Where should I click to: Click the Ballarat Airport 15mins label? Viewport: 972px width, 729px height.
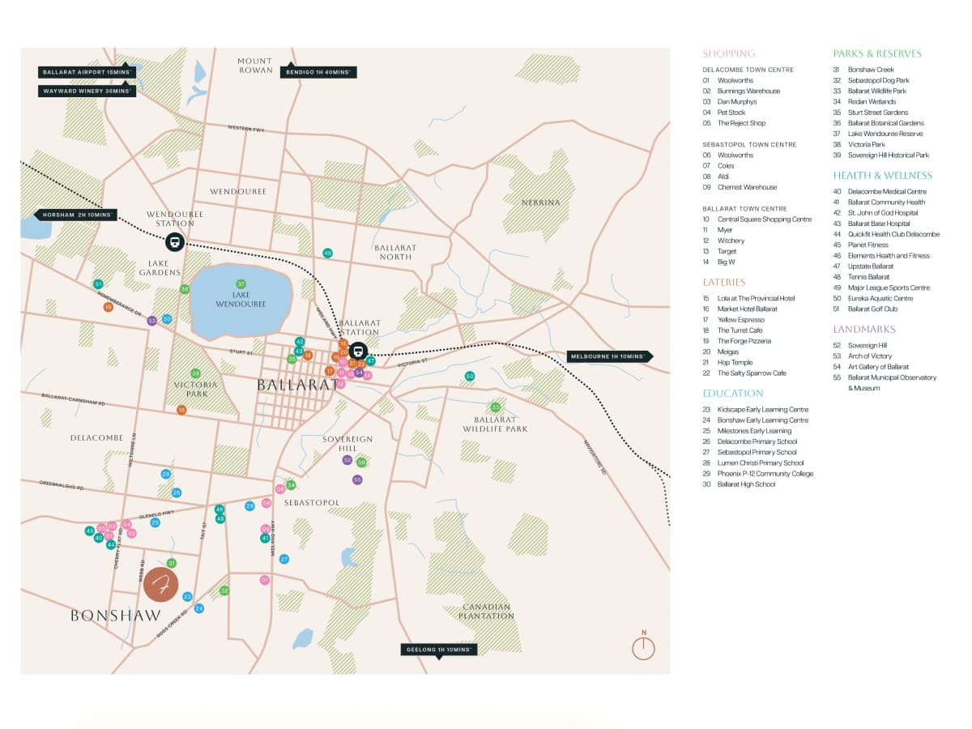pyautogui.click(x=85, y=72)
